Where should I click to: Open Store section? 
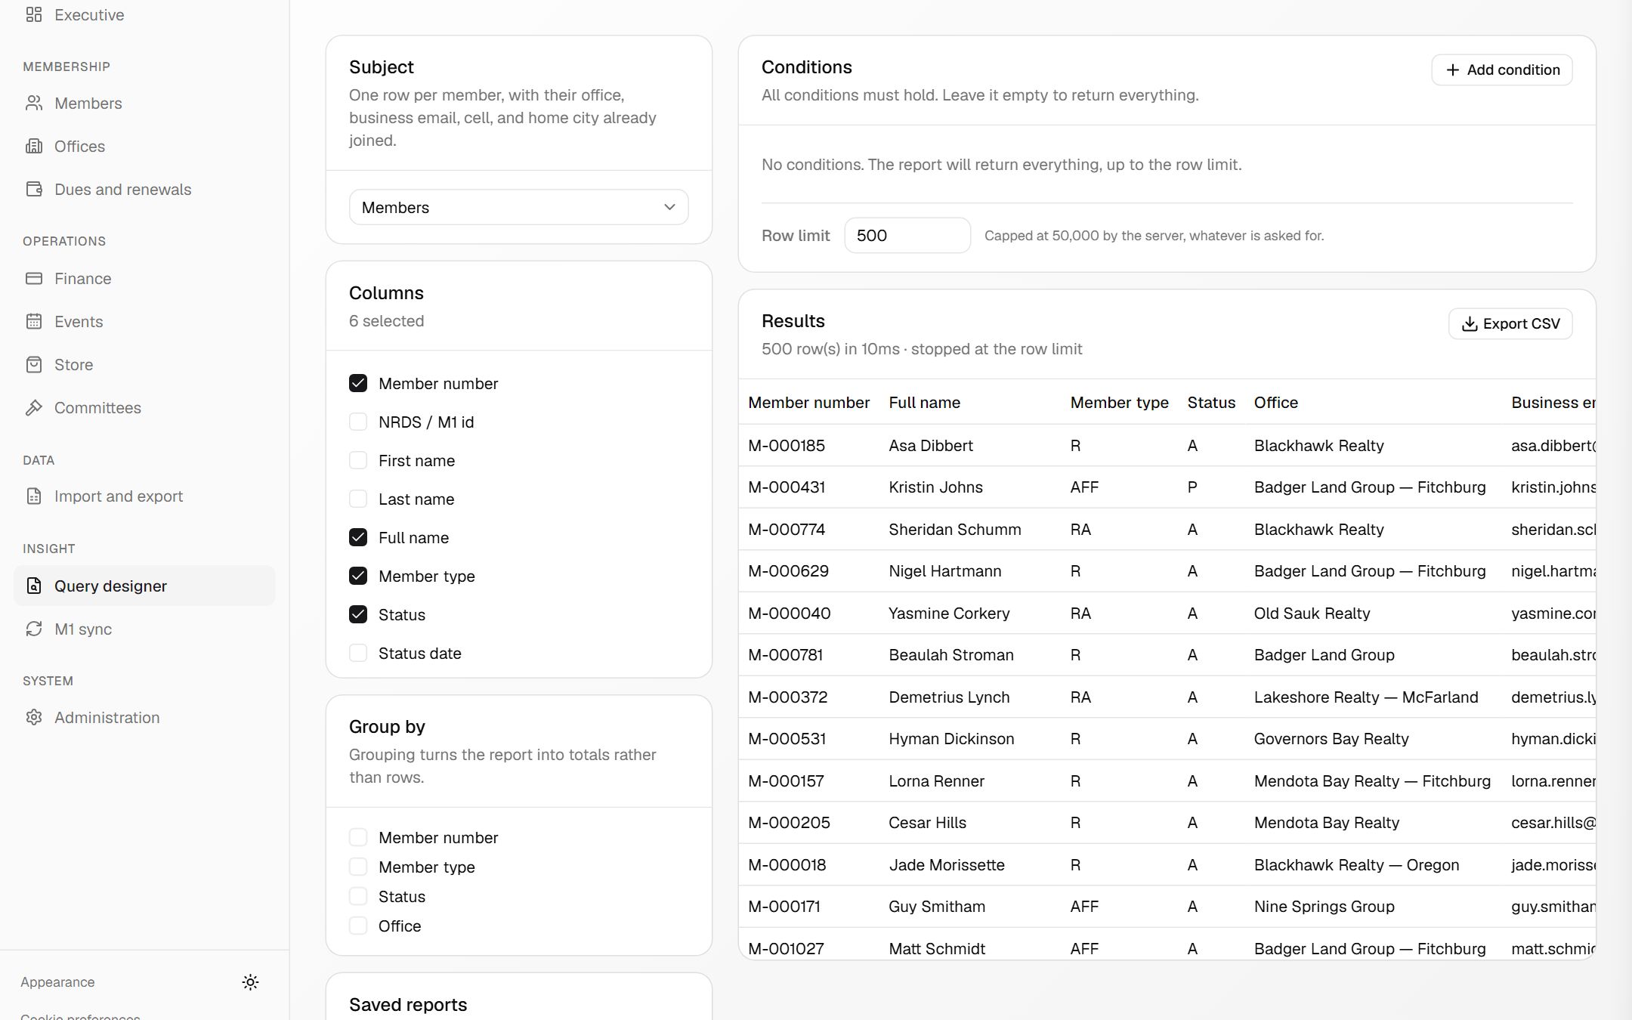144,364
